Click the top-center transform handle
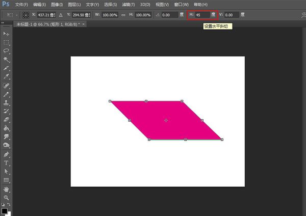 pyautogui.click(x=146, y=101)
